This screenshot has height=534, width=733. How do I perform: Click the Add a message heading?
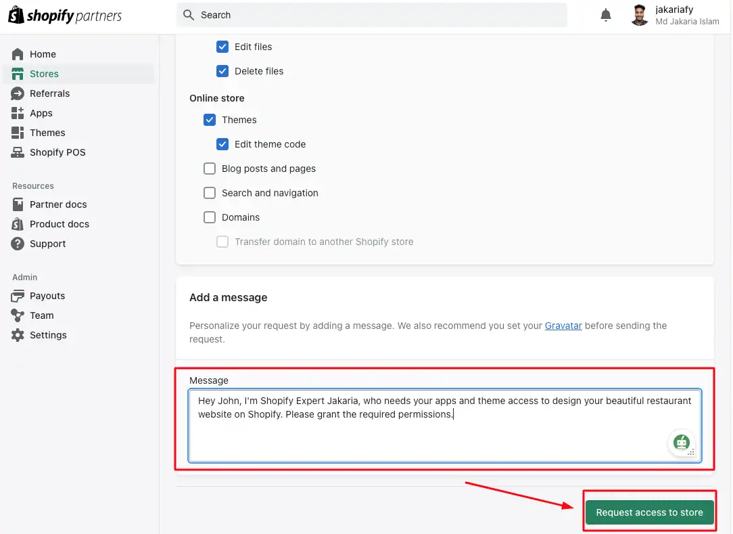coord(228,298)
